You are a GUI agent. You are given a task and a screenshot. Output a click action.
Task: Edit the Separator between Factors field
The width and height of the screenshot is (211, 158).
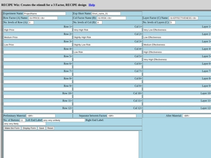point(122,116)
